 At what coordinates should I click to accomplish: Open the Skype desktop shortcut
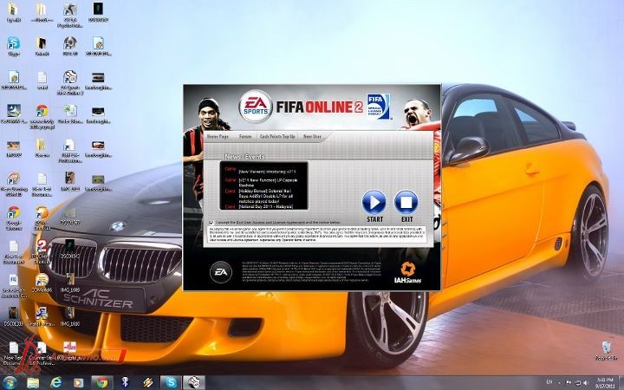14,44
